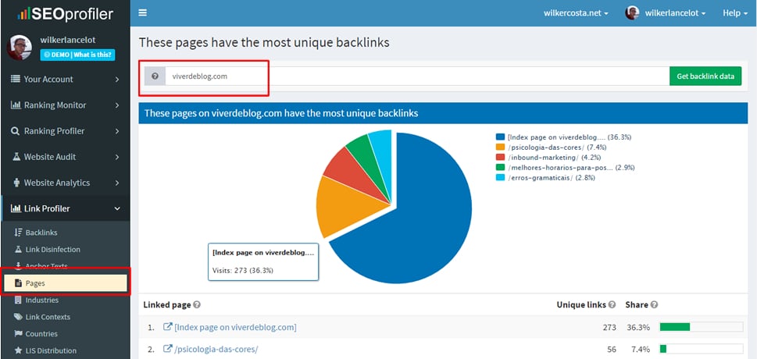Expand the Ranking Monitor chevron
The width and height of the screenshot is (757, 359).
pos(117,105)
